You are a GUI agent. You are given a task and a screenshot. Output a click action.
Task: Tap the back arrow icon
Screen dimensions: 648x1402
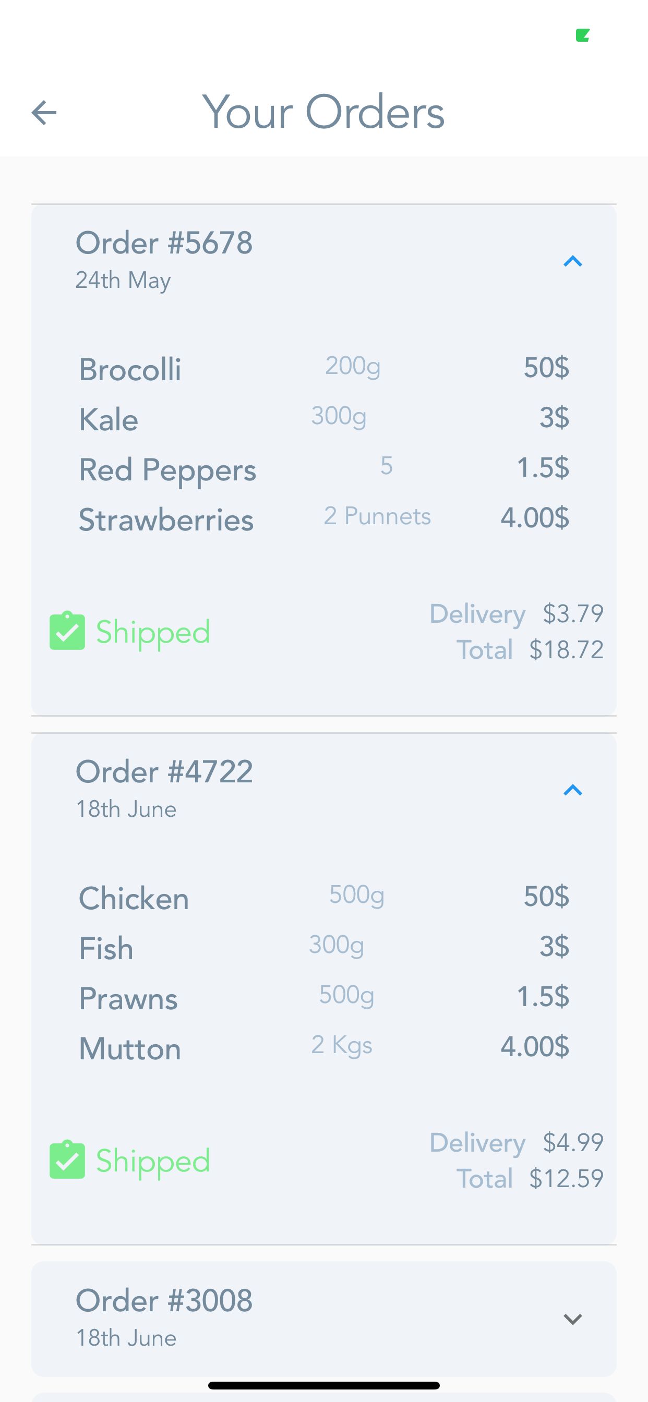[x=44, y=113]
